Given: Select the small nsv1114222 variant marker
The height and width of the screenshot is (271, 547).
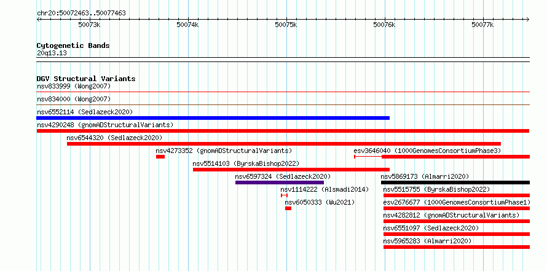Looking at the screenshot, I should [x=285, y=195].
